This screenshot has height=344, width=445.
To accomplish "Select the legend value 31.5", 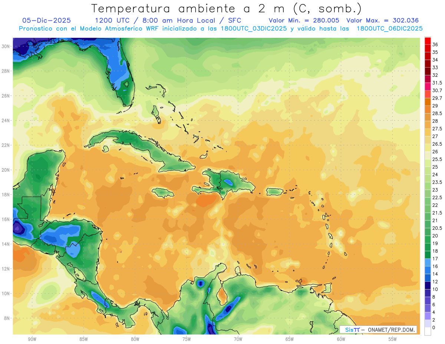I will (437, 83).
